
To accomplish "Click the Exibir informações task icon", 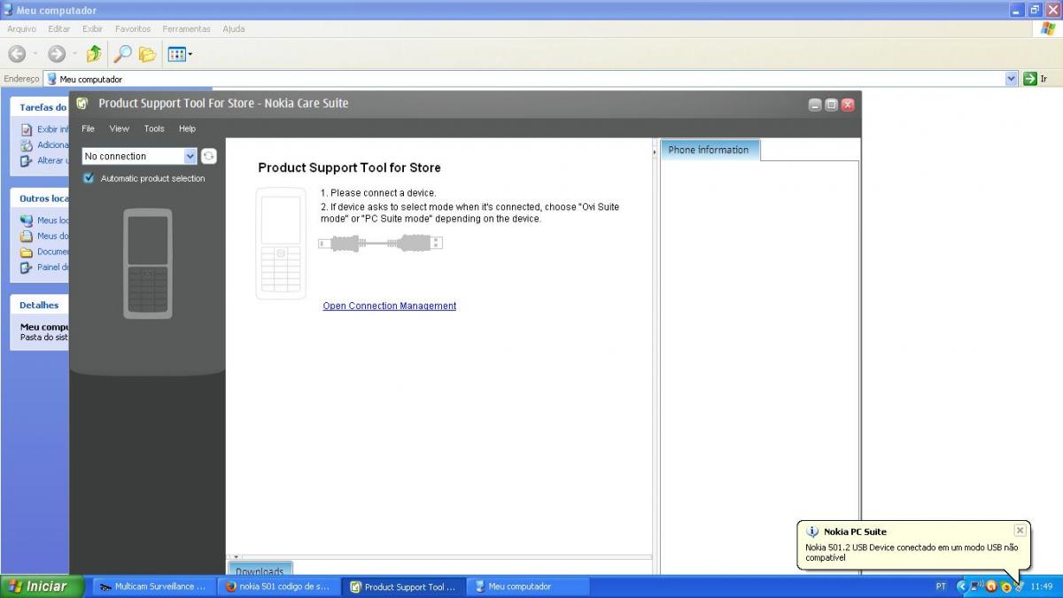I will (x=27, y=129).
